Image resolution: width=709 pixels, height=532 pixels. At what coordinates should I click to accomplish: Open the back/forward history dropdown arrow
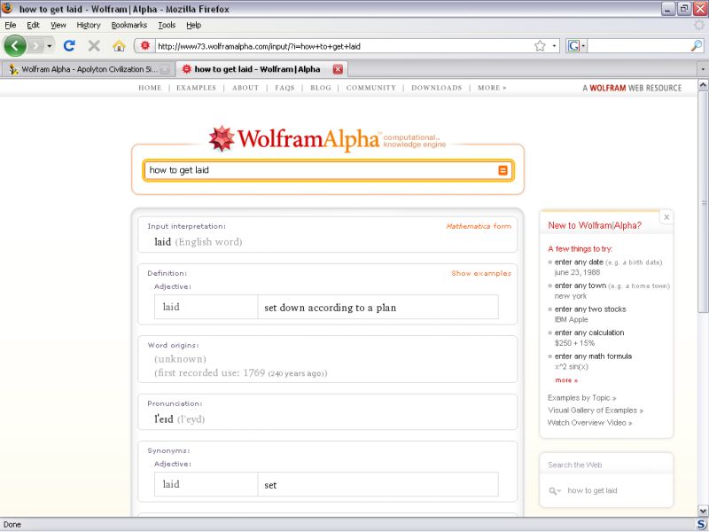coord(50,45)
